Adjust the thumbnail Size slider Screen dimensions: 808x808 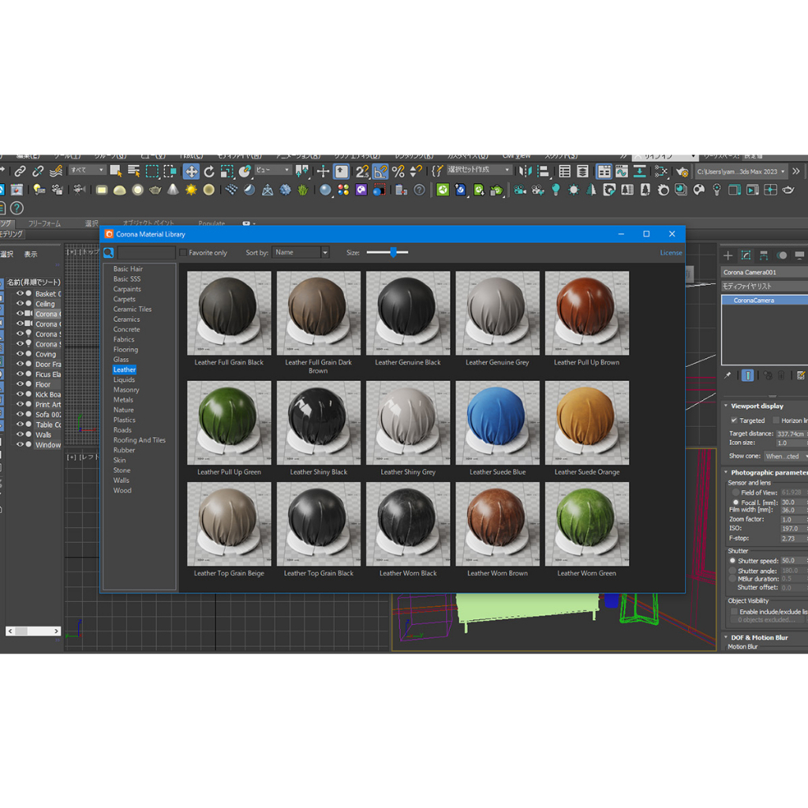(393, 252)
